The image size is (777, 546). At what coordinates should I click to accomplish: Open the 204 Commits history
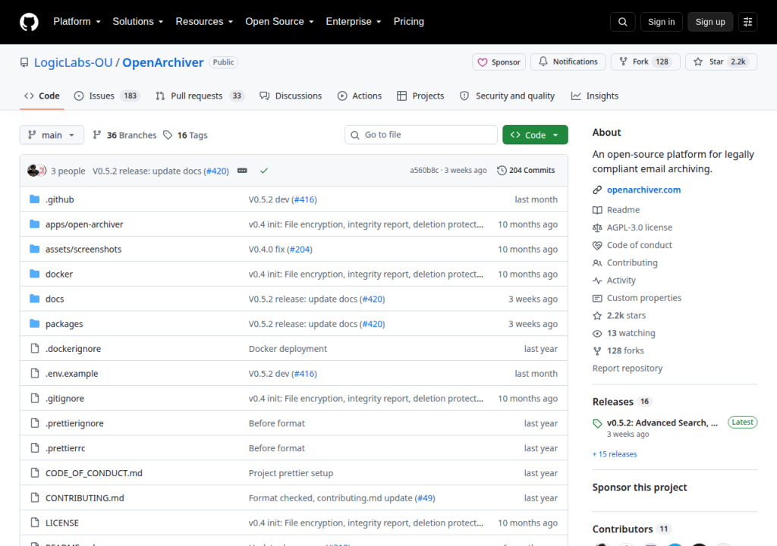click(526, 171)
